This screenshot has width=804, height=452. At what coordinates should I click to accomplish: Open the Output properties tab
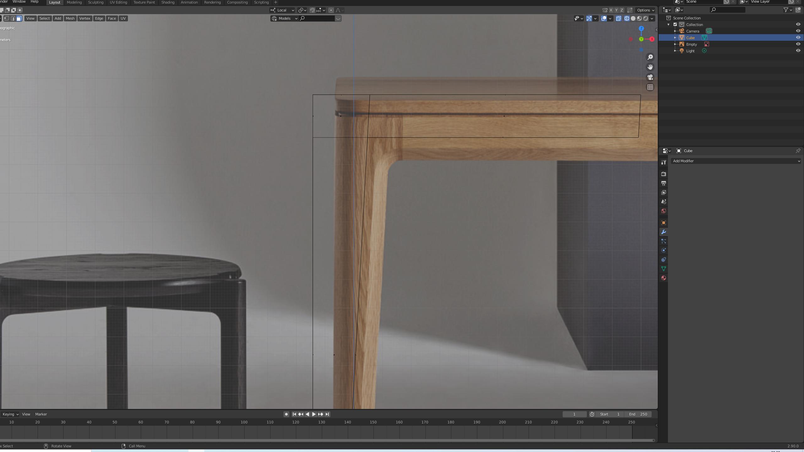tap(663, 183)
